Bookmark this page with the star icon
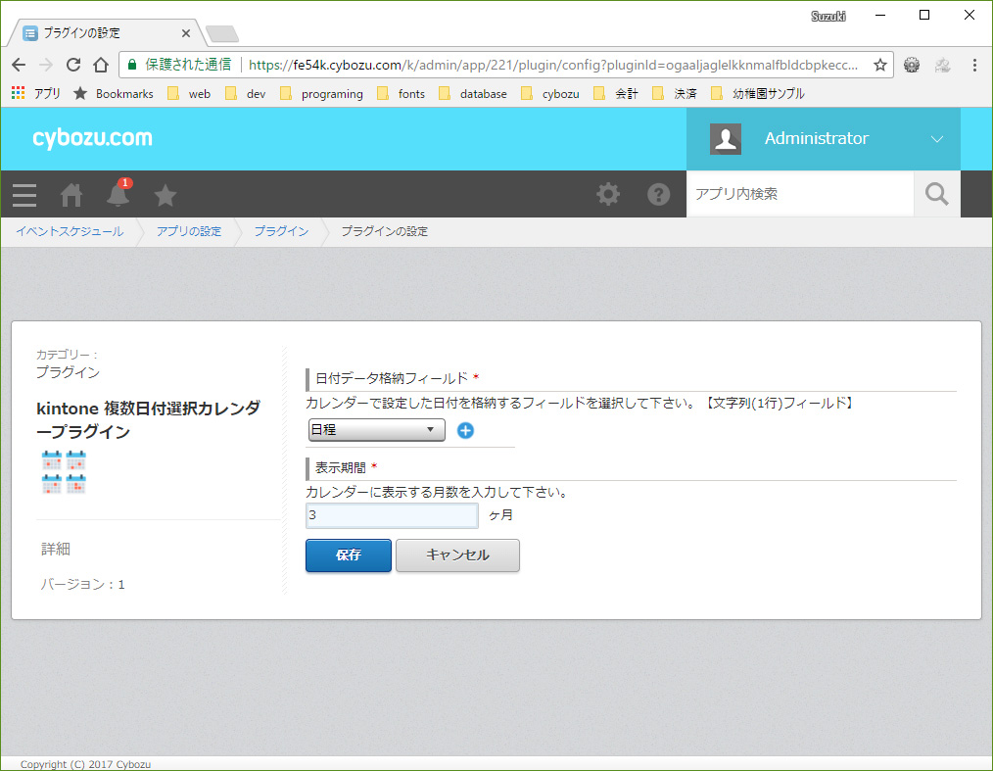The image size is (993, 771). coord(879,65)
